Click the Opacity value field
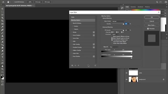The width and height of the screenshot is (168, 94). (x=127, y=24)
